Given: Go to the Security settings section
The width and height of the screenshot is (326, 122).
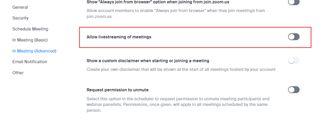Looking at the screenshot, I should [20, 18].
